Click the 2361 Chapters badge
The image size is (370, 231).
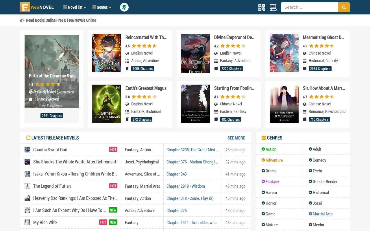(x=52, y=116)
